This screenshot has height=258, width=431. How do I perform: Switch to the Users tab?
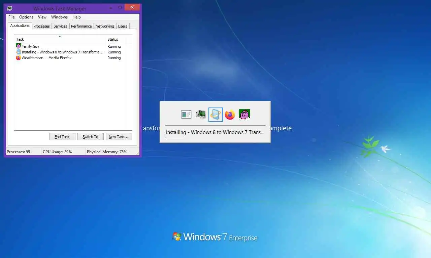[123, 26]
